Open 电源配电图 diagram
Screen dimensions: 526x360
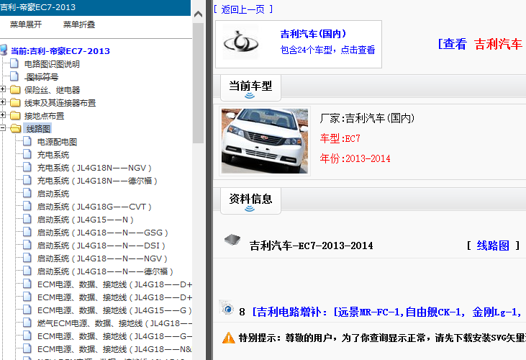click(57, 142)
